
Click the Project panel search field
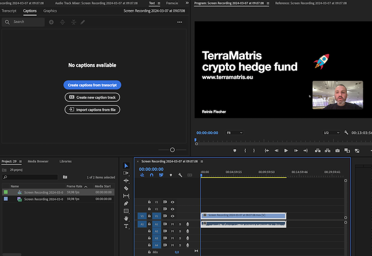point(30,177)
